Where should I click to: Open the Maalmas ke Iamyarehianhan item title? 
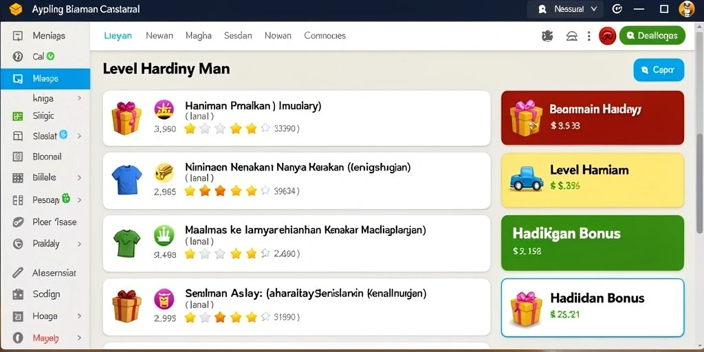point(305,231)
